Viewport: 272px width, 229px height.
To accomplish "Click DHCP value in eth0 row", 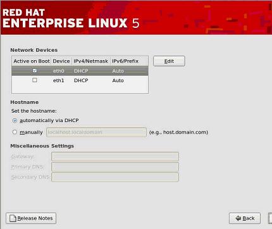I will pyautogui.click(x=81, y=71).
